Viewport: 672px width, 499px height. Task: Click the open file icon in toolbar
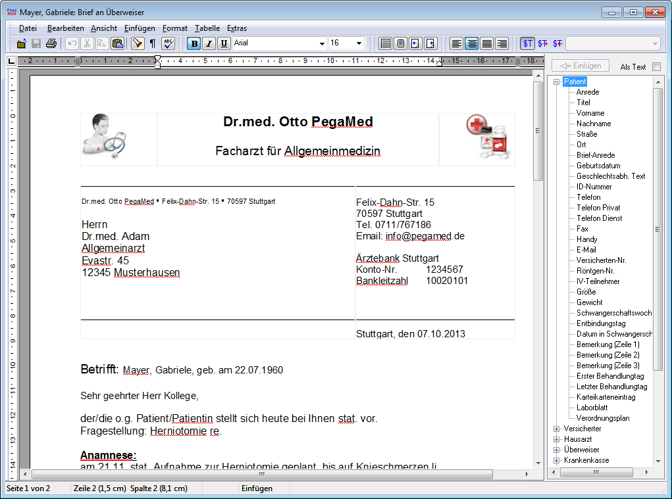[22, 43]
